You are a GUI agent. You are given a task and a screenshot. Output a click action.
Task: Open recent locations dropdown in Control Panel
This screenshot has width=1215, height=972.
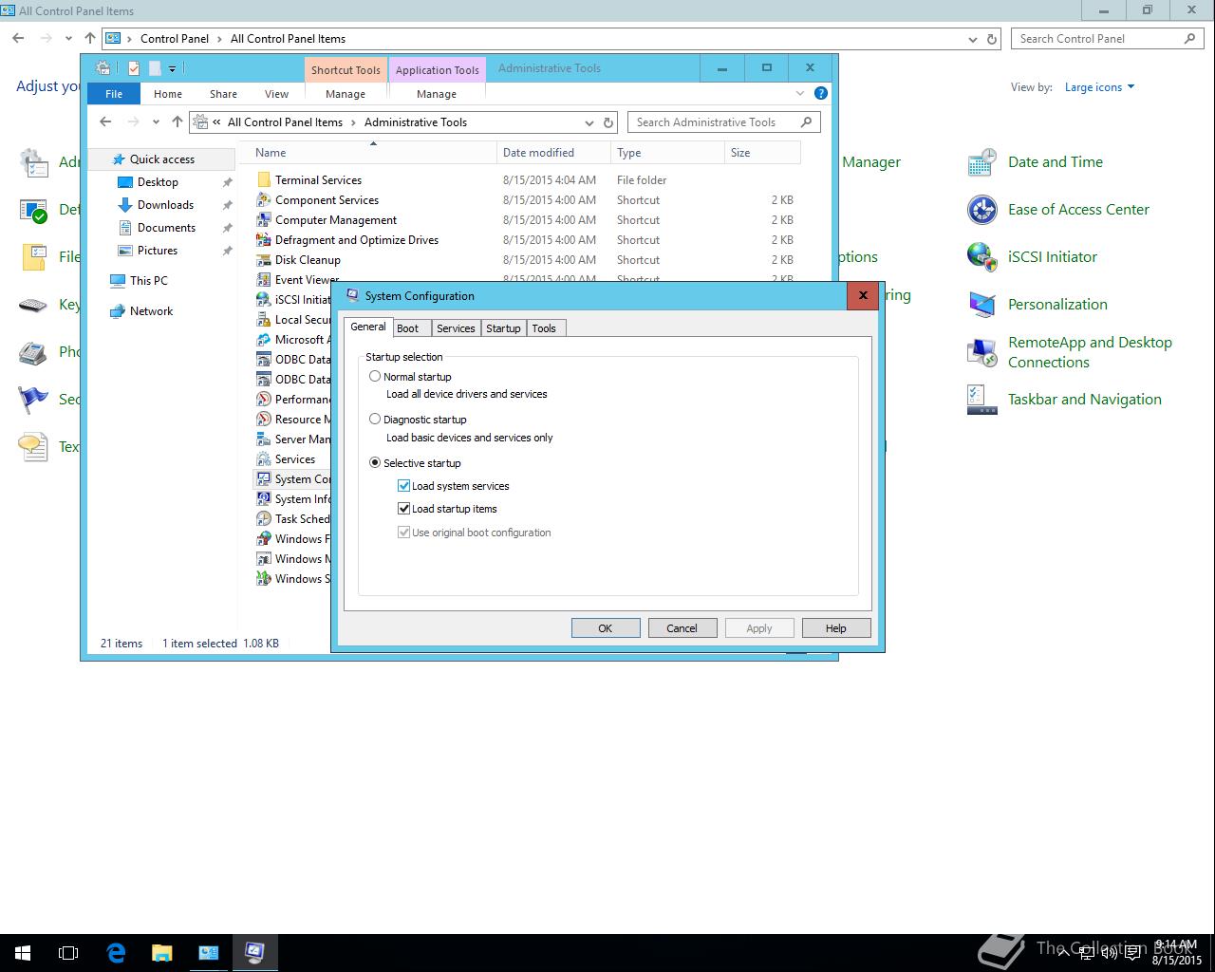[68, 39]
